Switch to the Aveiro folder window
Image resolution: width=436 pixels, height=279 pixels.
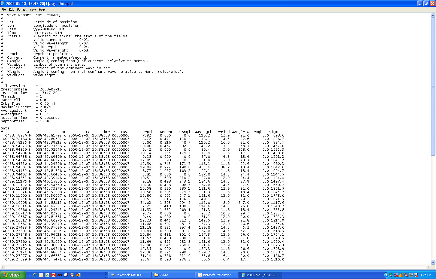172,275
